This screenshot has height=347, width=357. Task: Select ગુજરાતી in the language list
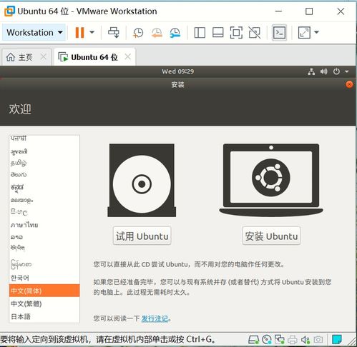tap(44, 151)
